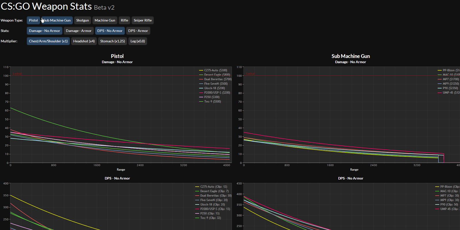This screenshot has width=460, height=230.
Task: Click the Pistol chart title
Action: coord(117,56)
